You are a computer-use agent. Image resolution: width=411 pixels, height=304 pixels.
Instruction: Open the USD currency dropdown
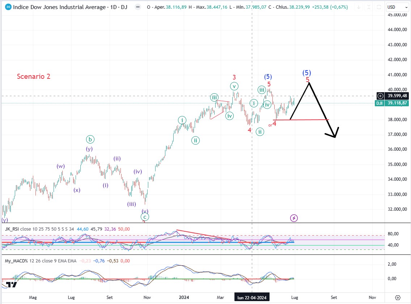tap(397, 7)
